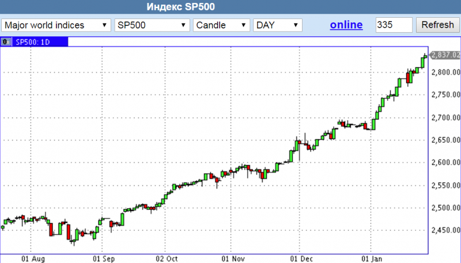
Task: Expand the SP500 symbol dropdown
Action: [152, 25]
